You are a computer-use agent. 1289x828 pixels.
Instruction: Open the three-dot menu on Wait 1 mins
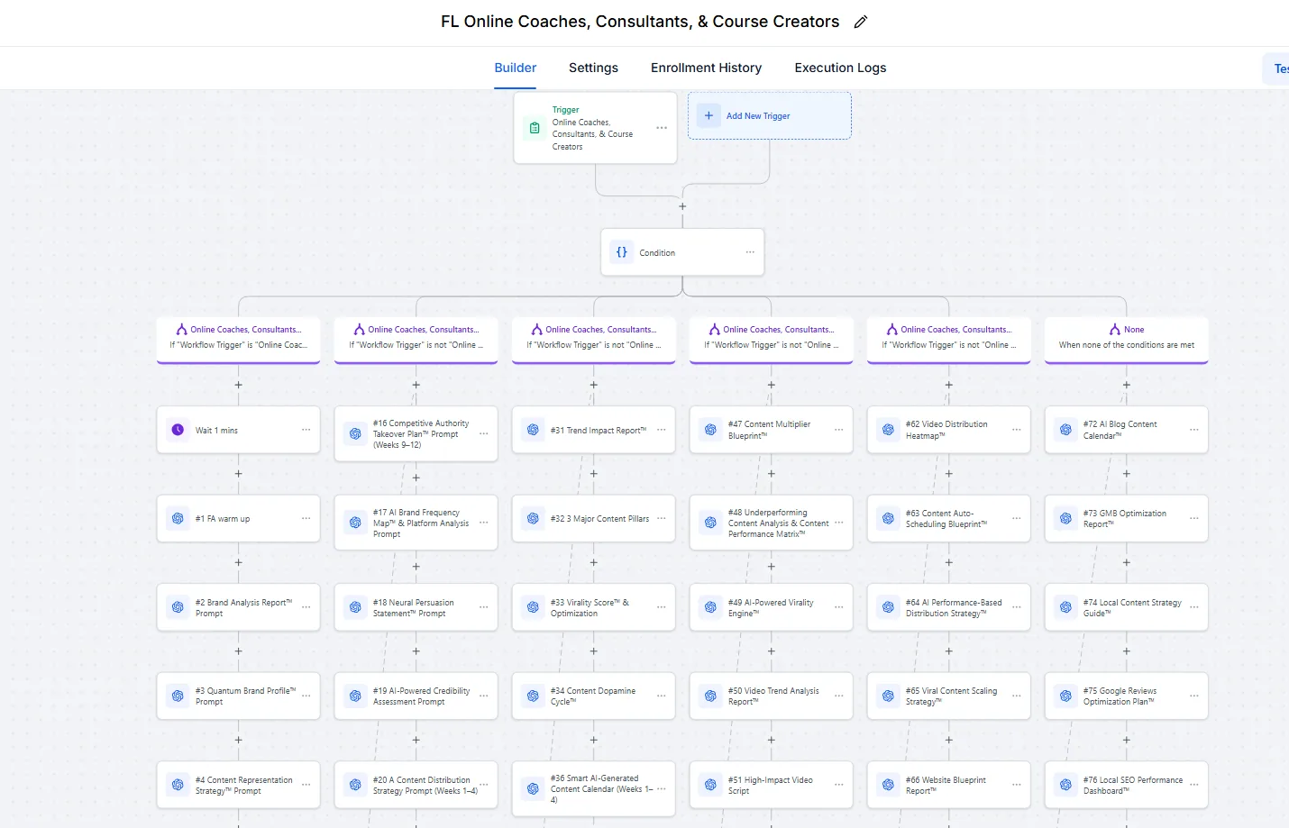[306, 430]
